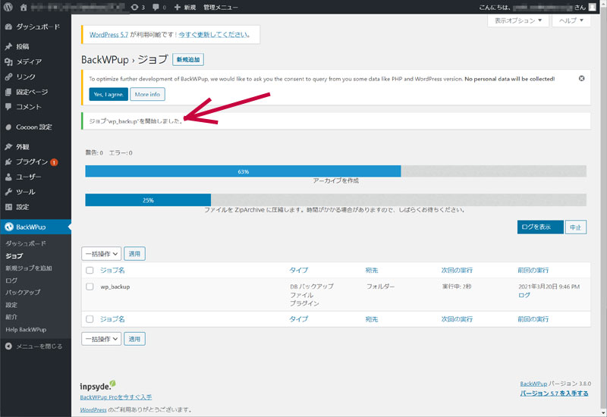The image size is (607, 417).
Task: Open the wp_backup job name
Action: pyautogui.click(x=115, y=287)
